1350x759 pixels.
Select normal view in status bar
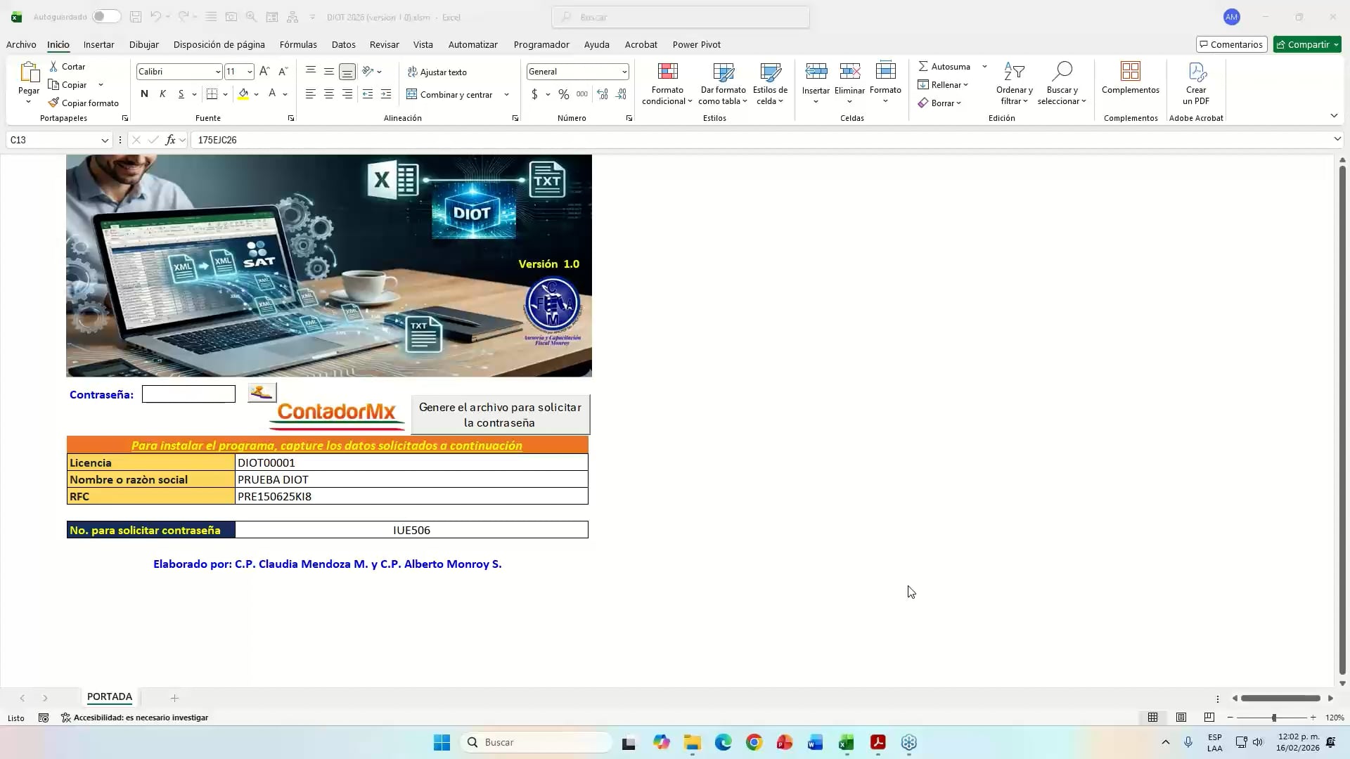pyautogui.click(x=1153, y=718)
